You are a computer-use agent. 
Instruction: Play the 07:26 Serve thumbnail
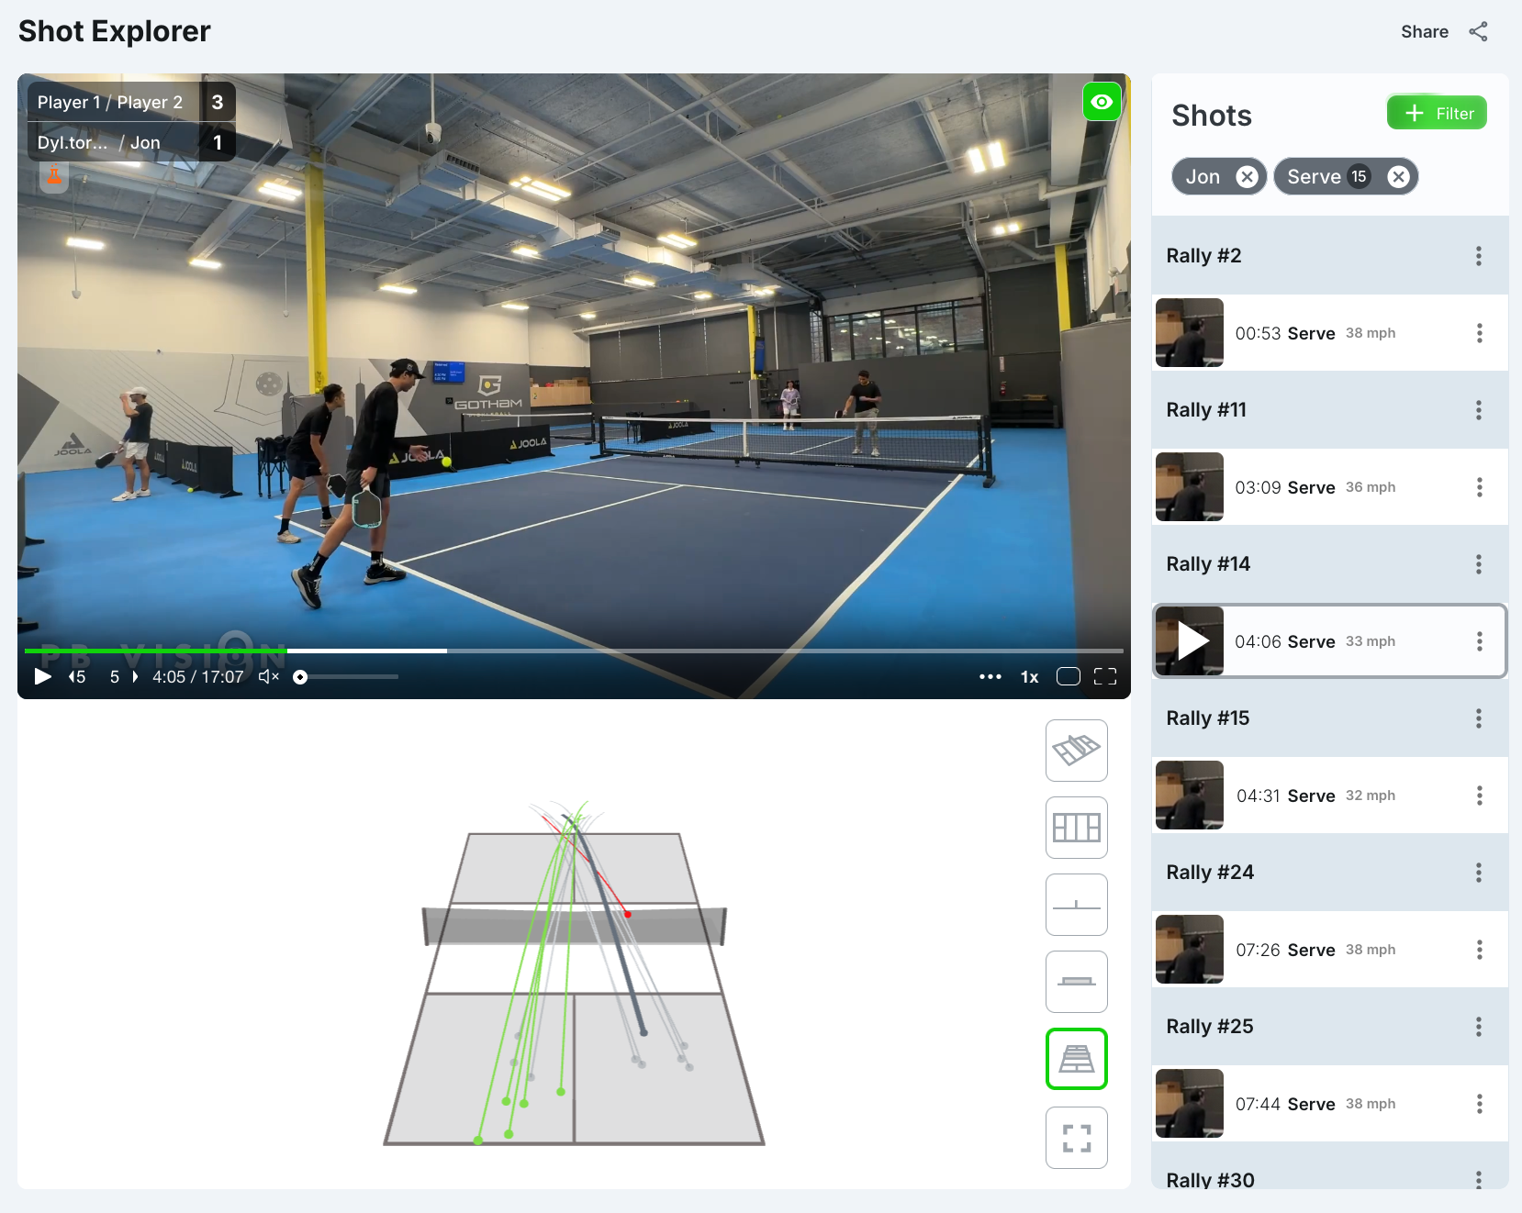1190,949
